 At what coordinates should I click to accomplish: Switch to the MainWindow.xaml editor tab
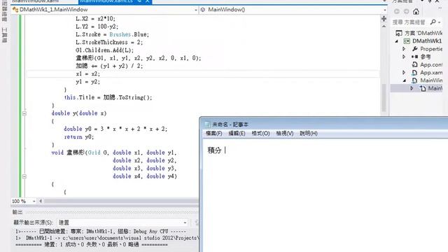[x=36, y=1]
